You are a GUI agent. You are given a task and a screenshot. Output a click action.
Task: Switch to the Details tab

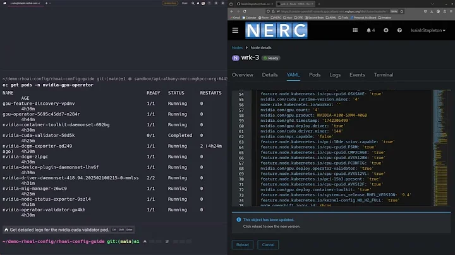(270, 74)
